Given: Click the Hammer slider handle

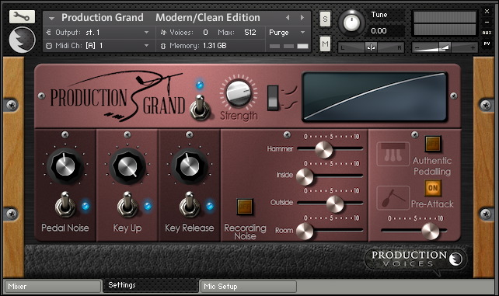Looking at the screenshot, I should click(323, 149).
